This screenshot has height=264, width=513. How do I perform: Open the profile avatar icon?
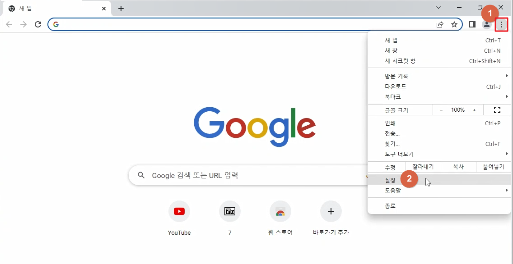point(487,24)
